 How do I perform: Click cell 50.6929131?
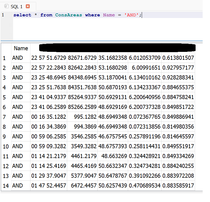point(113,97)
